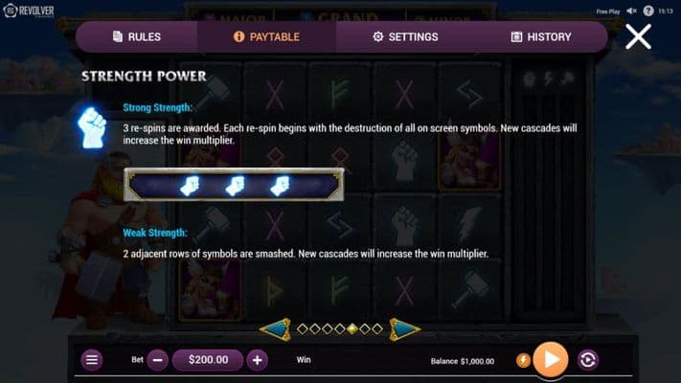Enable turbo mode lightning icon
Screen dimensions: 681x383
coord(523,360)
